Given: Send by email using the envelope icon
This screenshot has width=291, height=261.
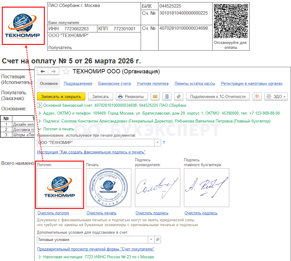Looking at the screenshot, I should point(155,96).
